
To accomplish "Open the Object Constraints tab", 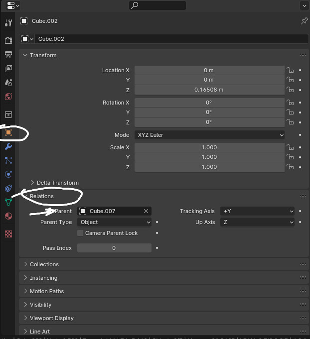I will [8, 188].
